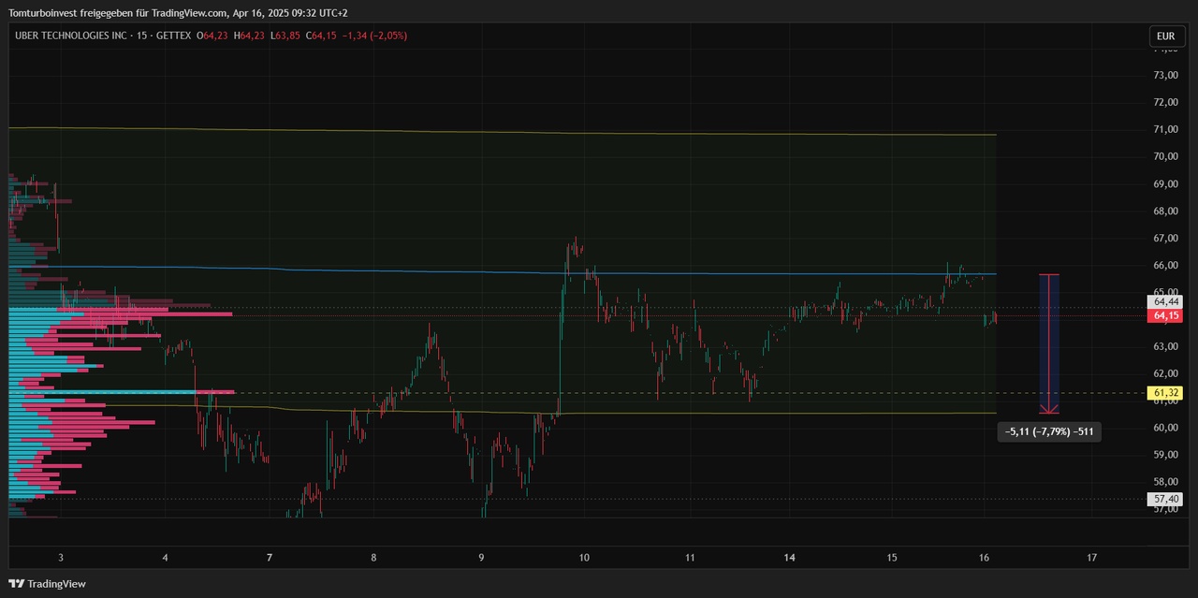This screenshot has height=598, width=1198.
Task: Click the red 64,15 current price label
Action: pos(1166,315)
